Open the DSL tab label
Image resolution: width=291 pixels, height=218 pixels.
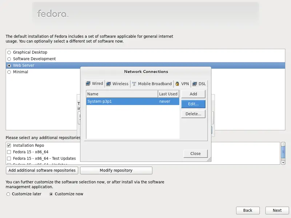pos(202,84)
